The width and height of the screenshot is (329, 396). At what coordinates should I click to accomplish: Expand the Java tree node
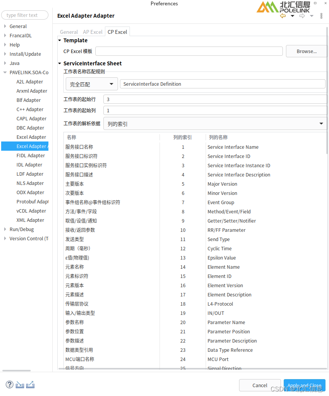click(5, 63)
